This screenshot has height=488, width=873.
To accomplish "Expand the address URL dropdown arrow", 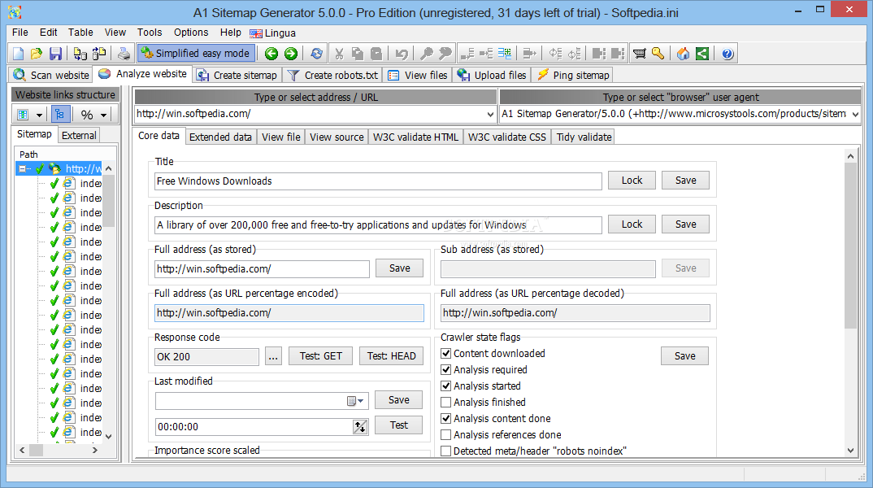I will (490, 114).
